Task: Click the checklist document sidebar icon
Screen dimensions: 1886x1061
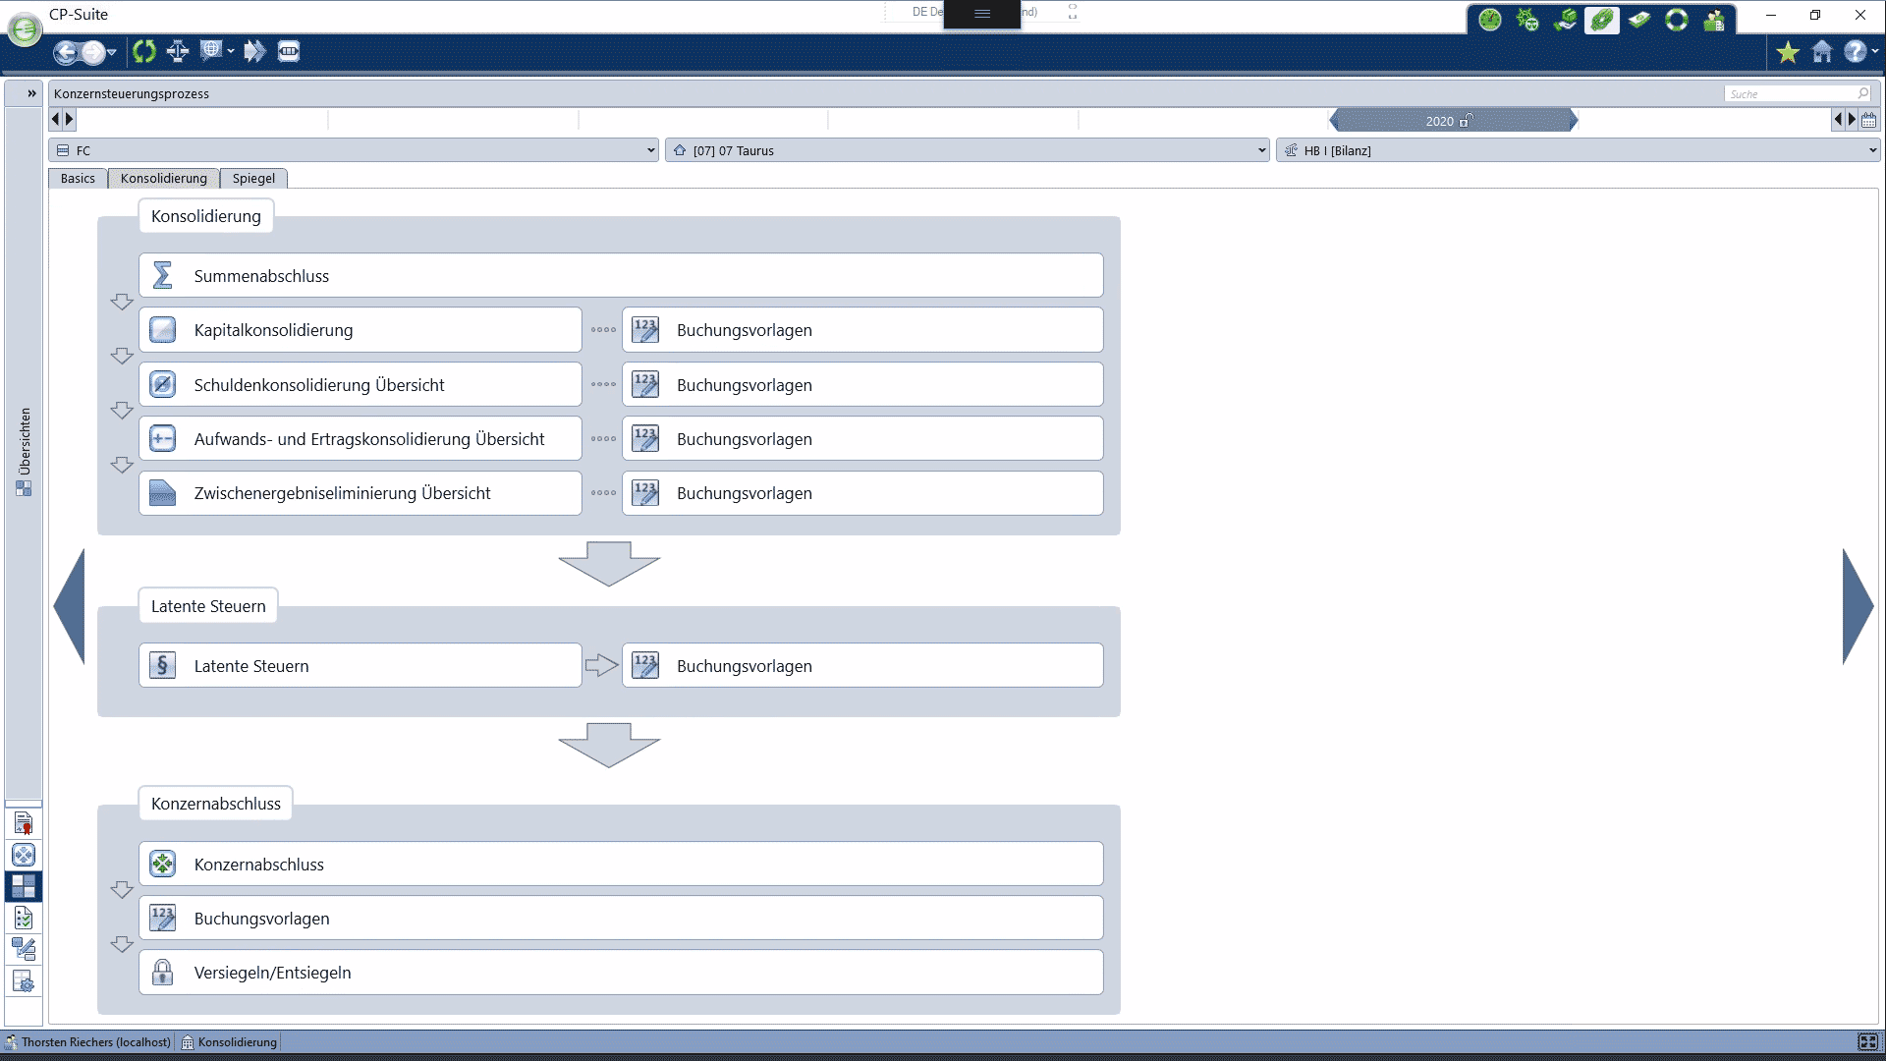Action: pos(24,918)
